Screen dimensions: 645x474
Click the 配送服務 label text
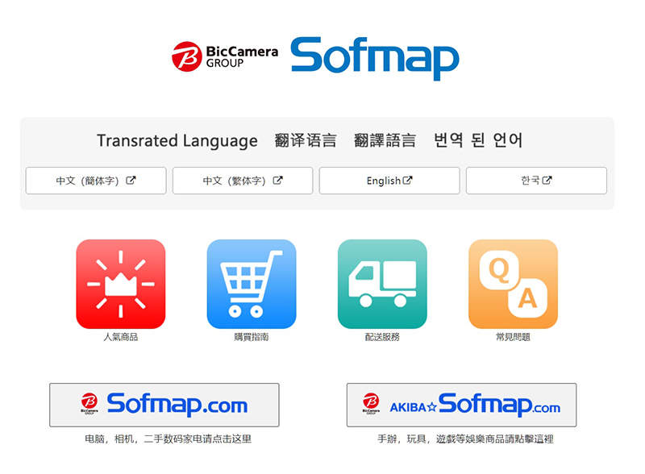pyautogui.click(x=382, y=337)
